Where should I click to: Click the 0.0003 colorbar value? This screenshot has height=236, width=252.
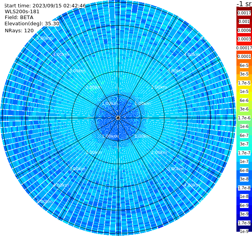pyautogui.click(x=244, y=39)
